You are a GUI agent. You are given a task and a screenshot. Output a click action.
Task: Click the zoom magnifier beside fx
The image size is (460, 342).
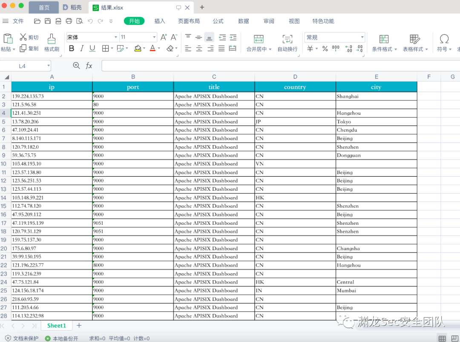point(76,66)
